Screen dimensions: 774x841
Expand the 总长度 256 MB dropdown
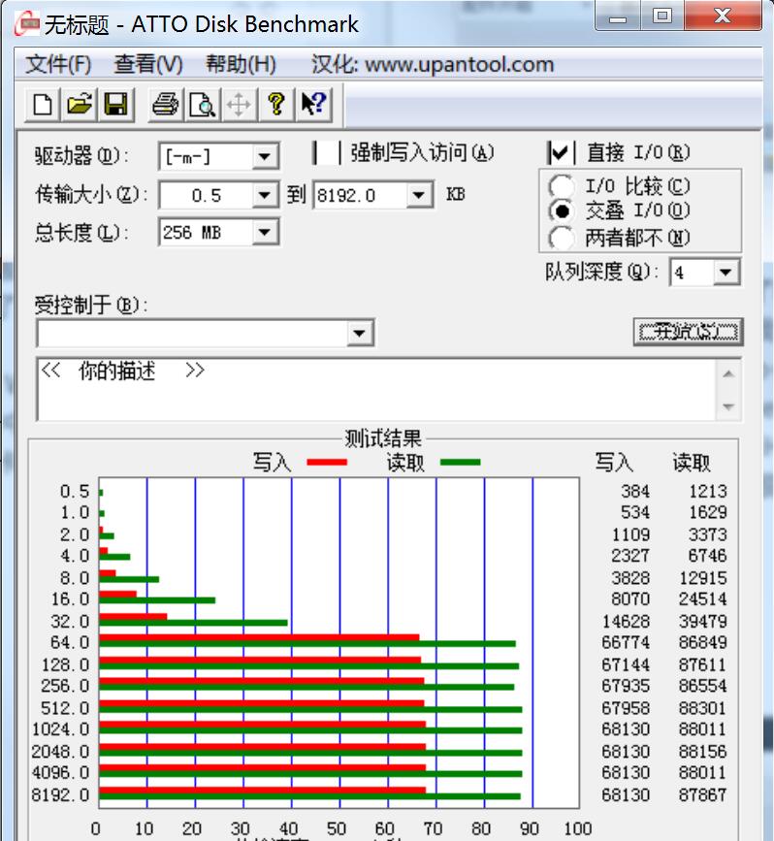(x=265, y=232)
